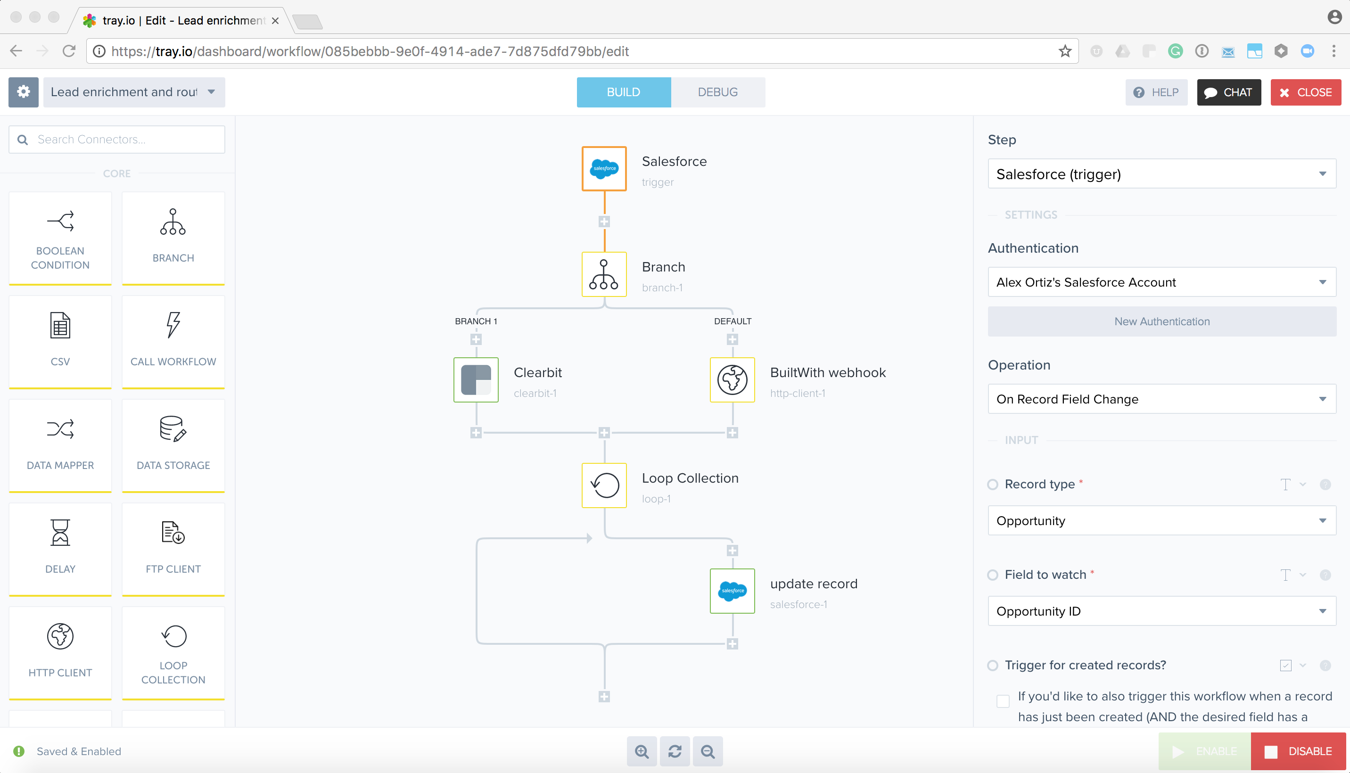Add Boolean Condition connector
The width and height of the screenshot is (1350, 773).
point(60,238)
